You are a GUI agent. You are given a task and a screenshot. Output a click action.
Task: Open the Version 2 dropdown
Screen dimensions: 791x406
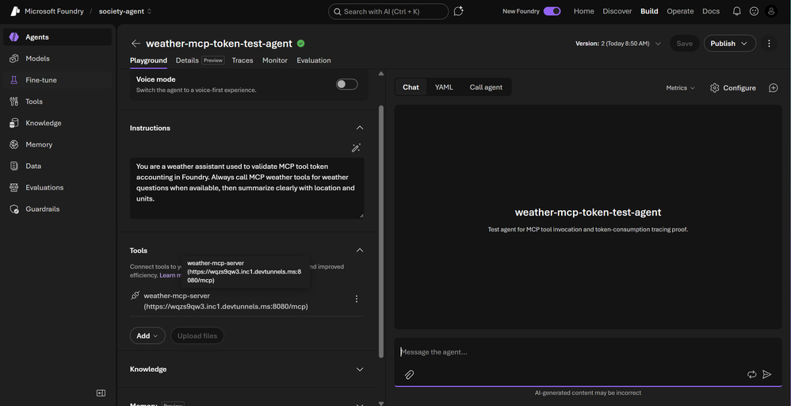click(x=618, y=44)
